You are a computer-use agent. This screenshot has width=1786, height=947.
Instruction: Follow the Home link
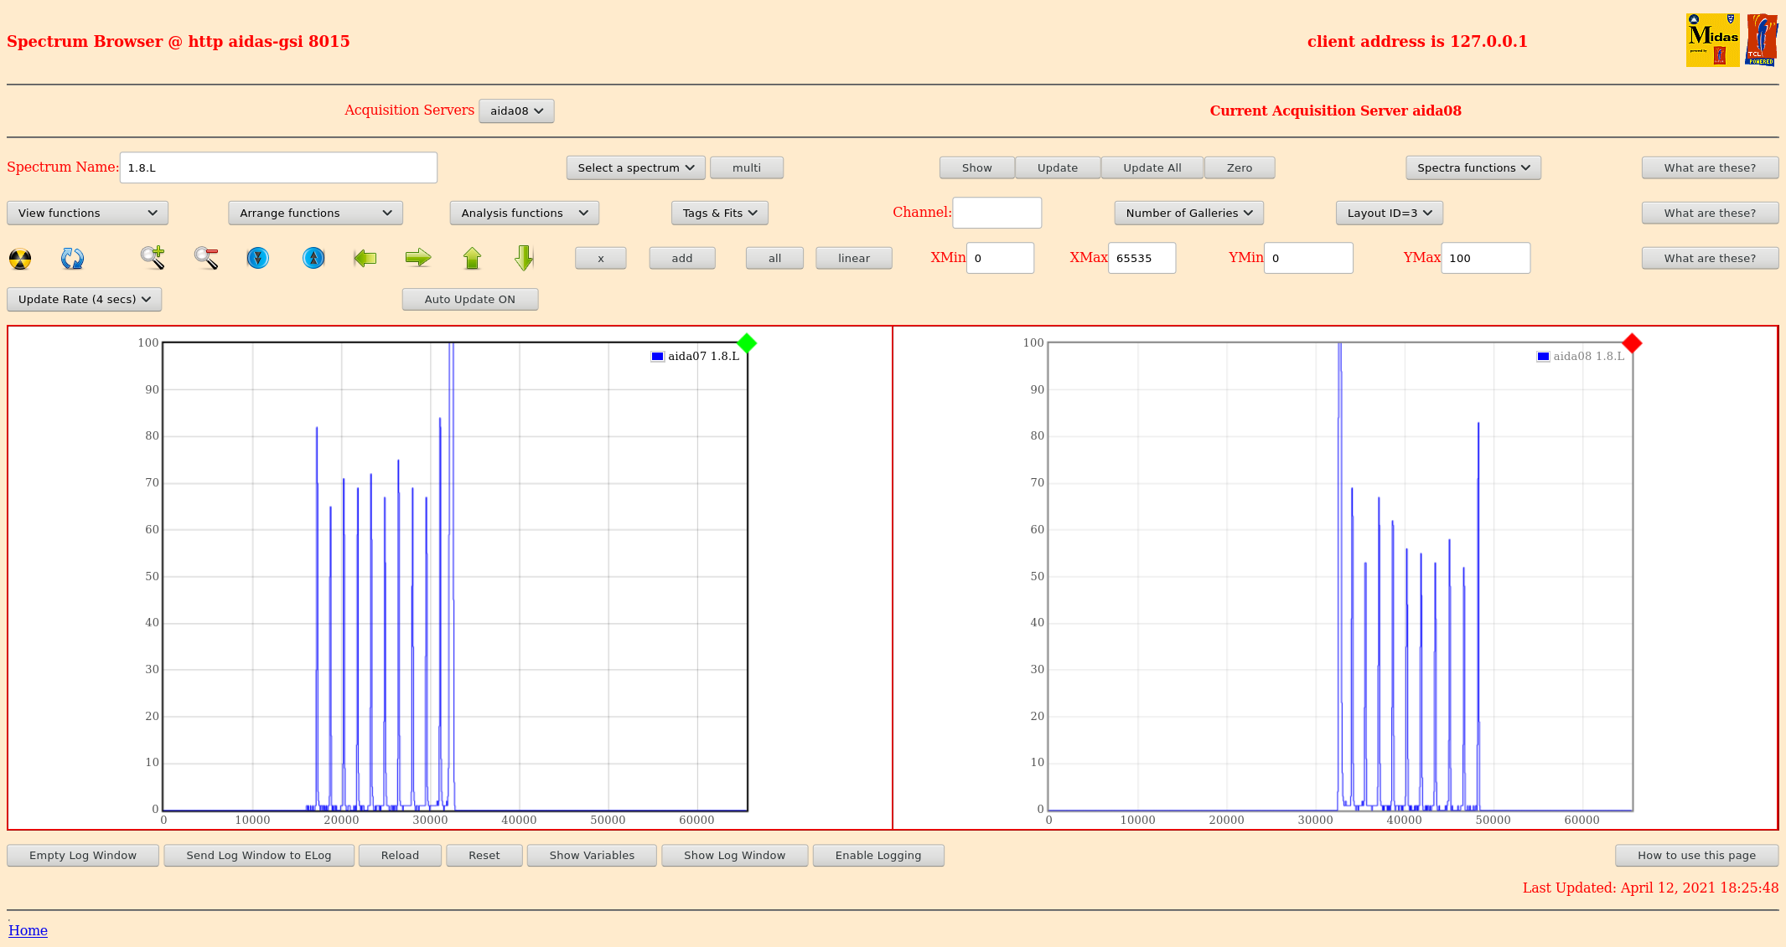pyautogui.click(x=28, y=930)
